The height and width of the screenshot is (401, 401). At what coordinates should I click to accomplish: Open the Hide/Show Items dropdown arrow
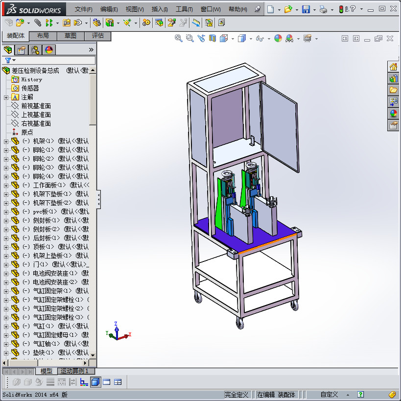269,39
